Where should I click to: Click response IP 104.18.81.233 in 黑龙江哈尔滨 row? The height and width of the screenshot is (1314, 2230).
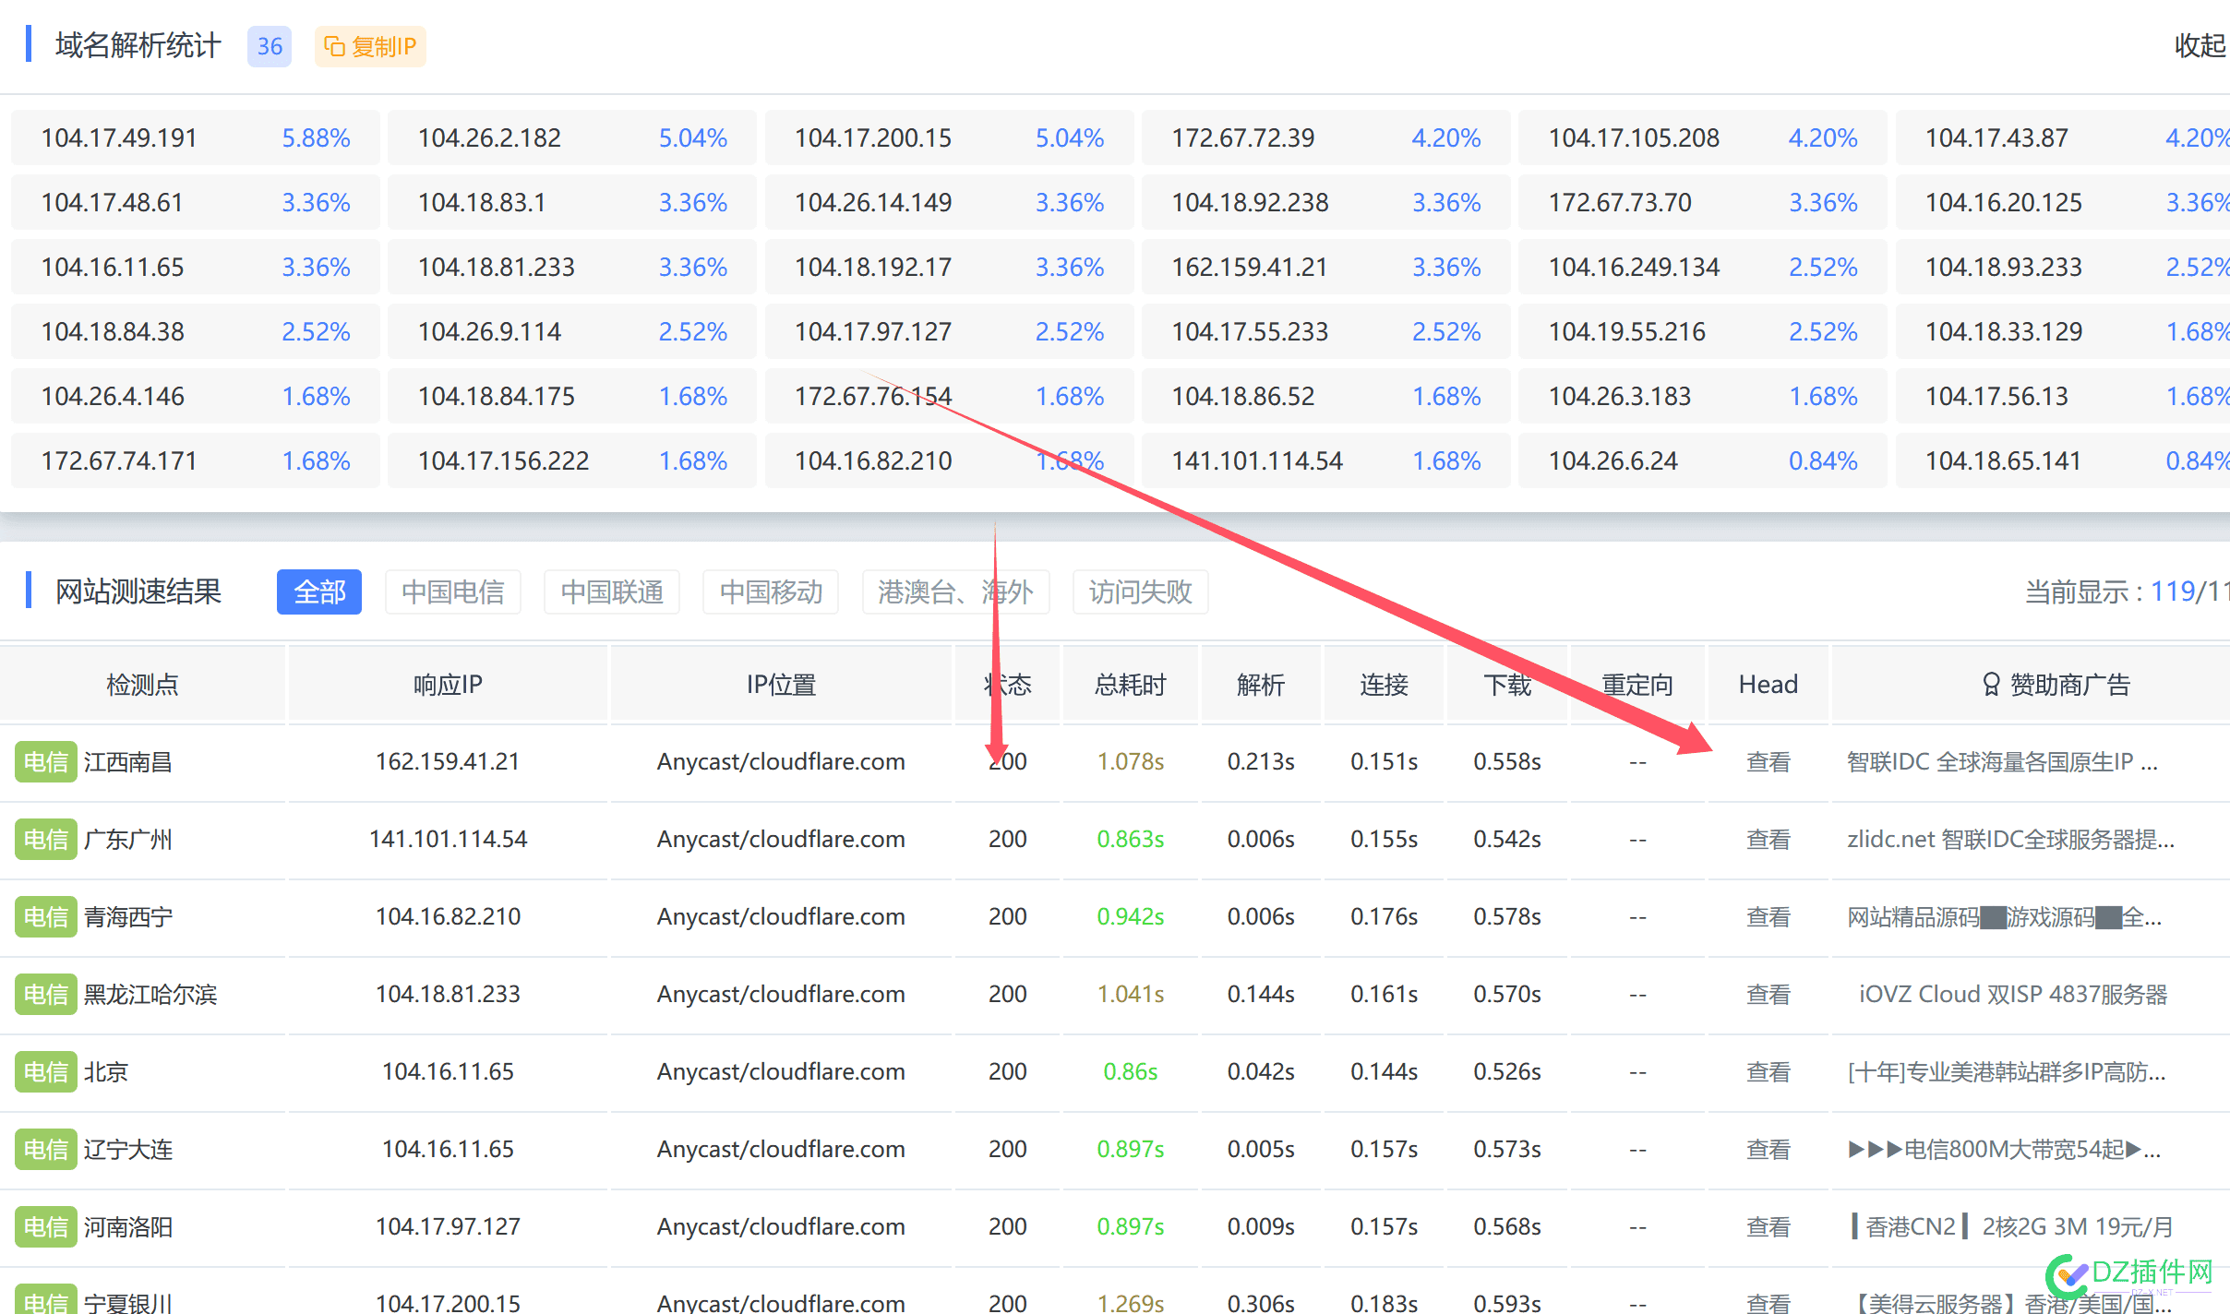click(448, 995)
